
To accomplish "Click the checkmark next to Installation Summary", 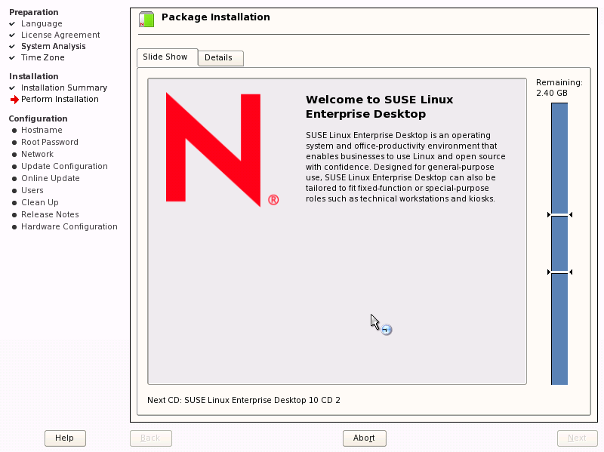I will click(12, 88).
